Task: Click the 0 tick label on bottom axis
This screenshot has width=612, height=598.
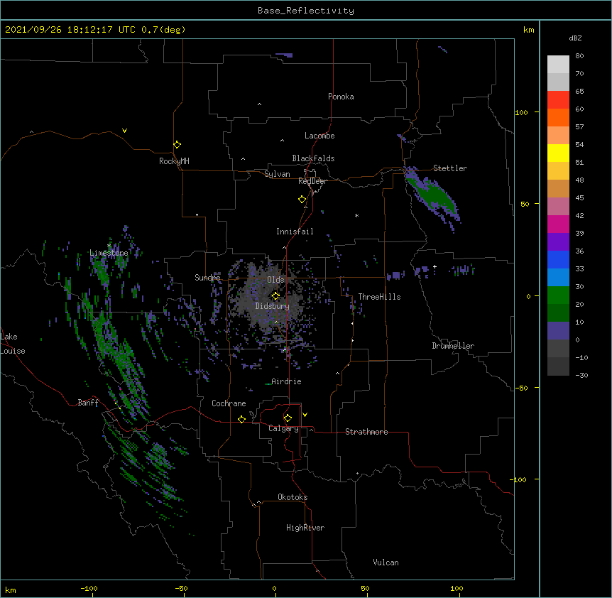Action: [274, 588]
